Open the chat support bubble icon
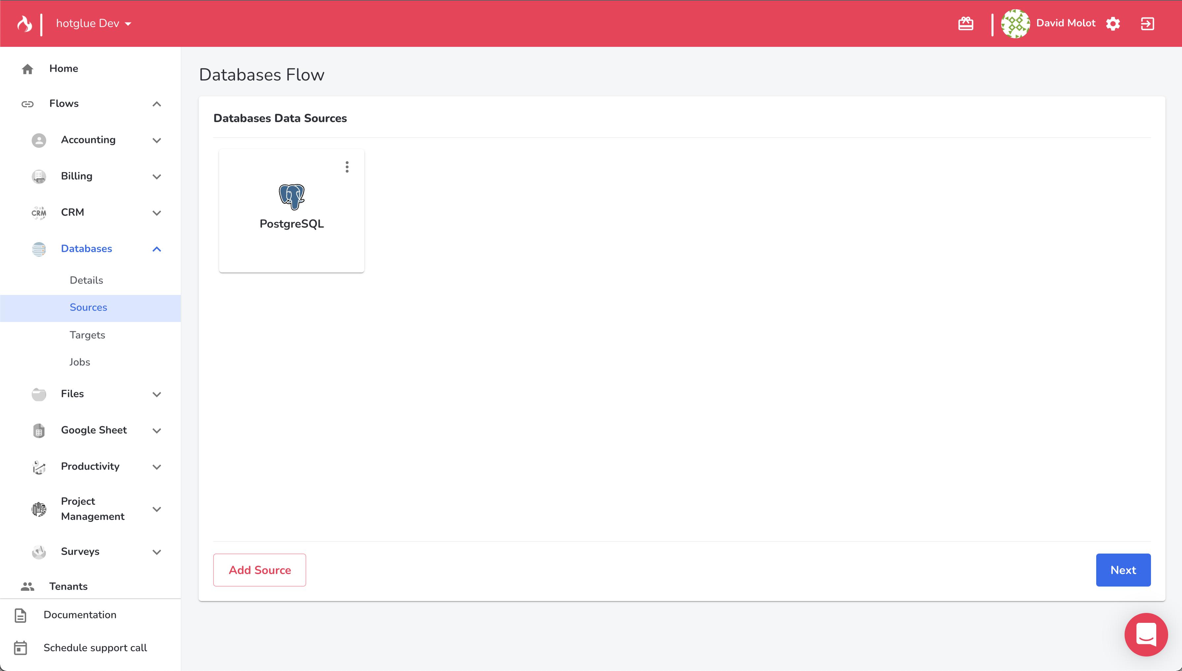 click(1146, 634)
